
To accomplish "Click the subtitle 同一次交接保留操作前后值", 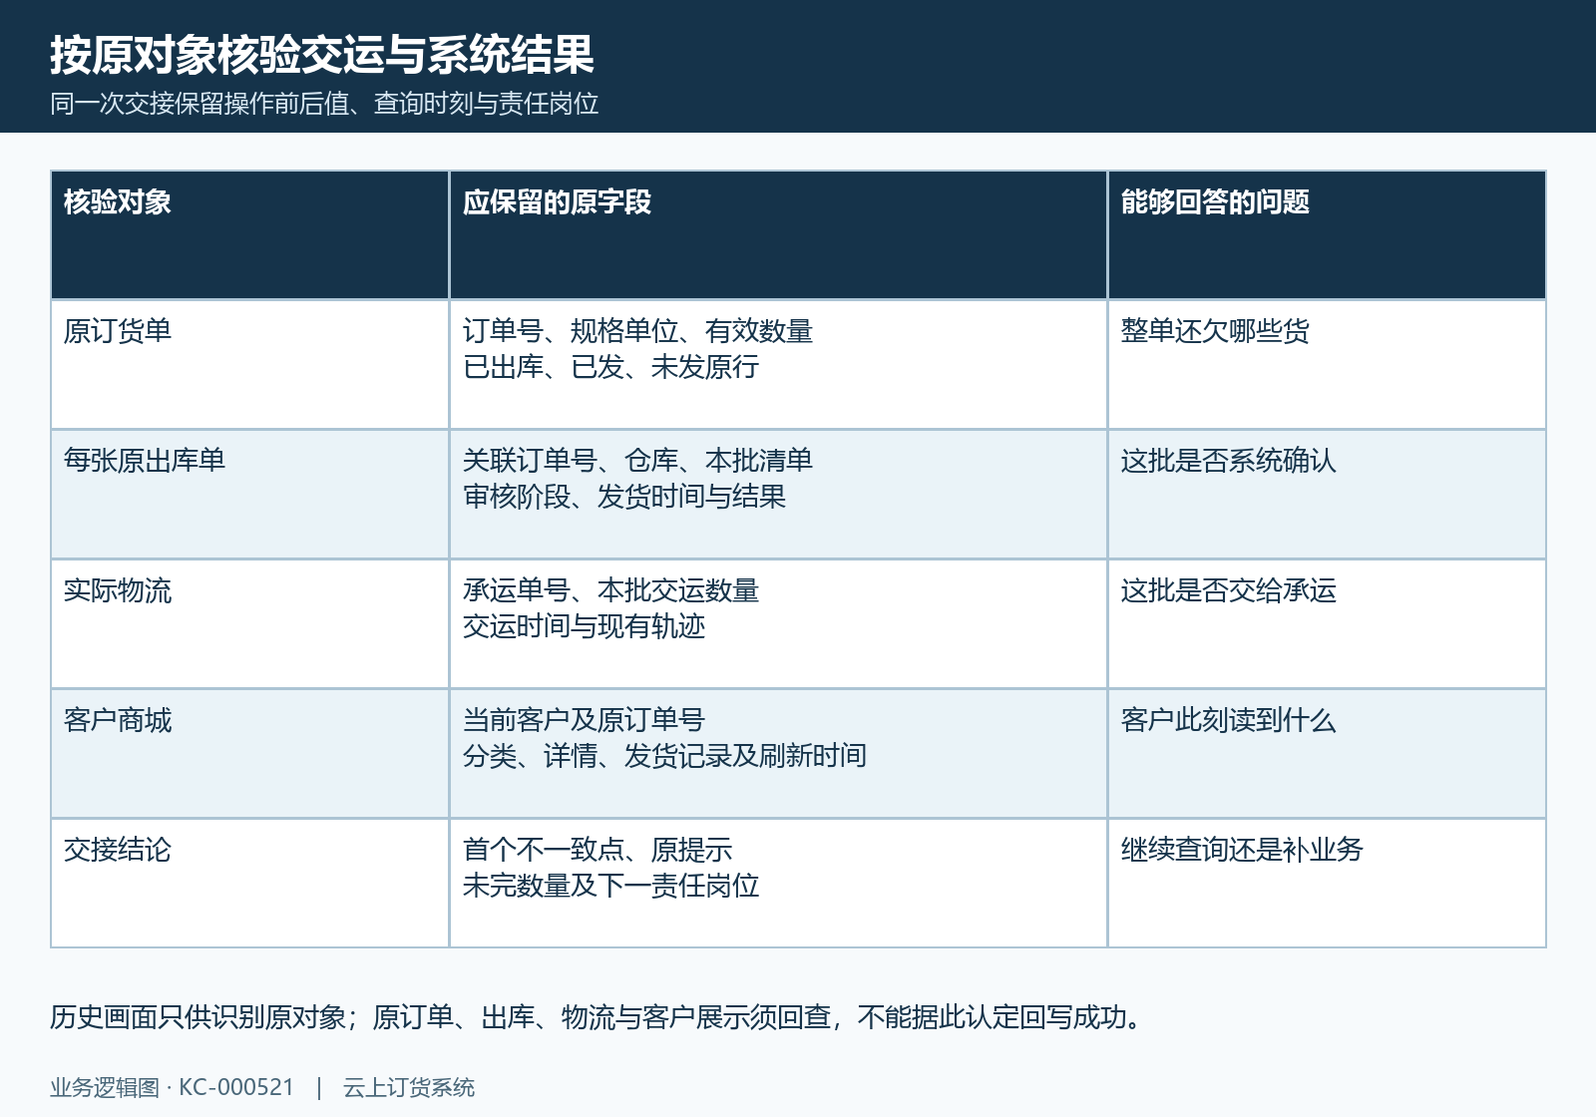I will [x=199, y=104].
